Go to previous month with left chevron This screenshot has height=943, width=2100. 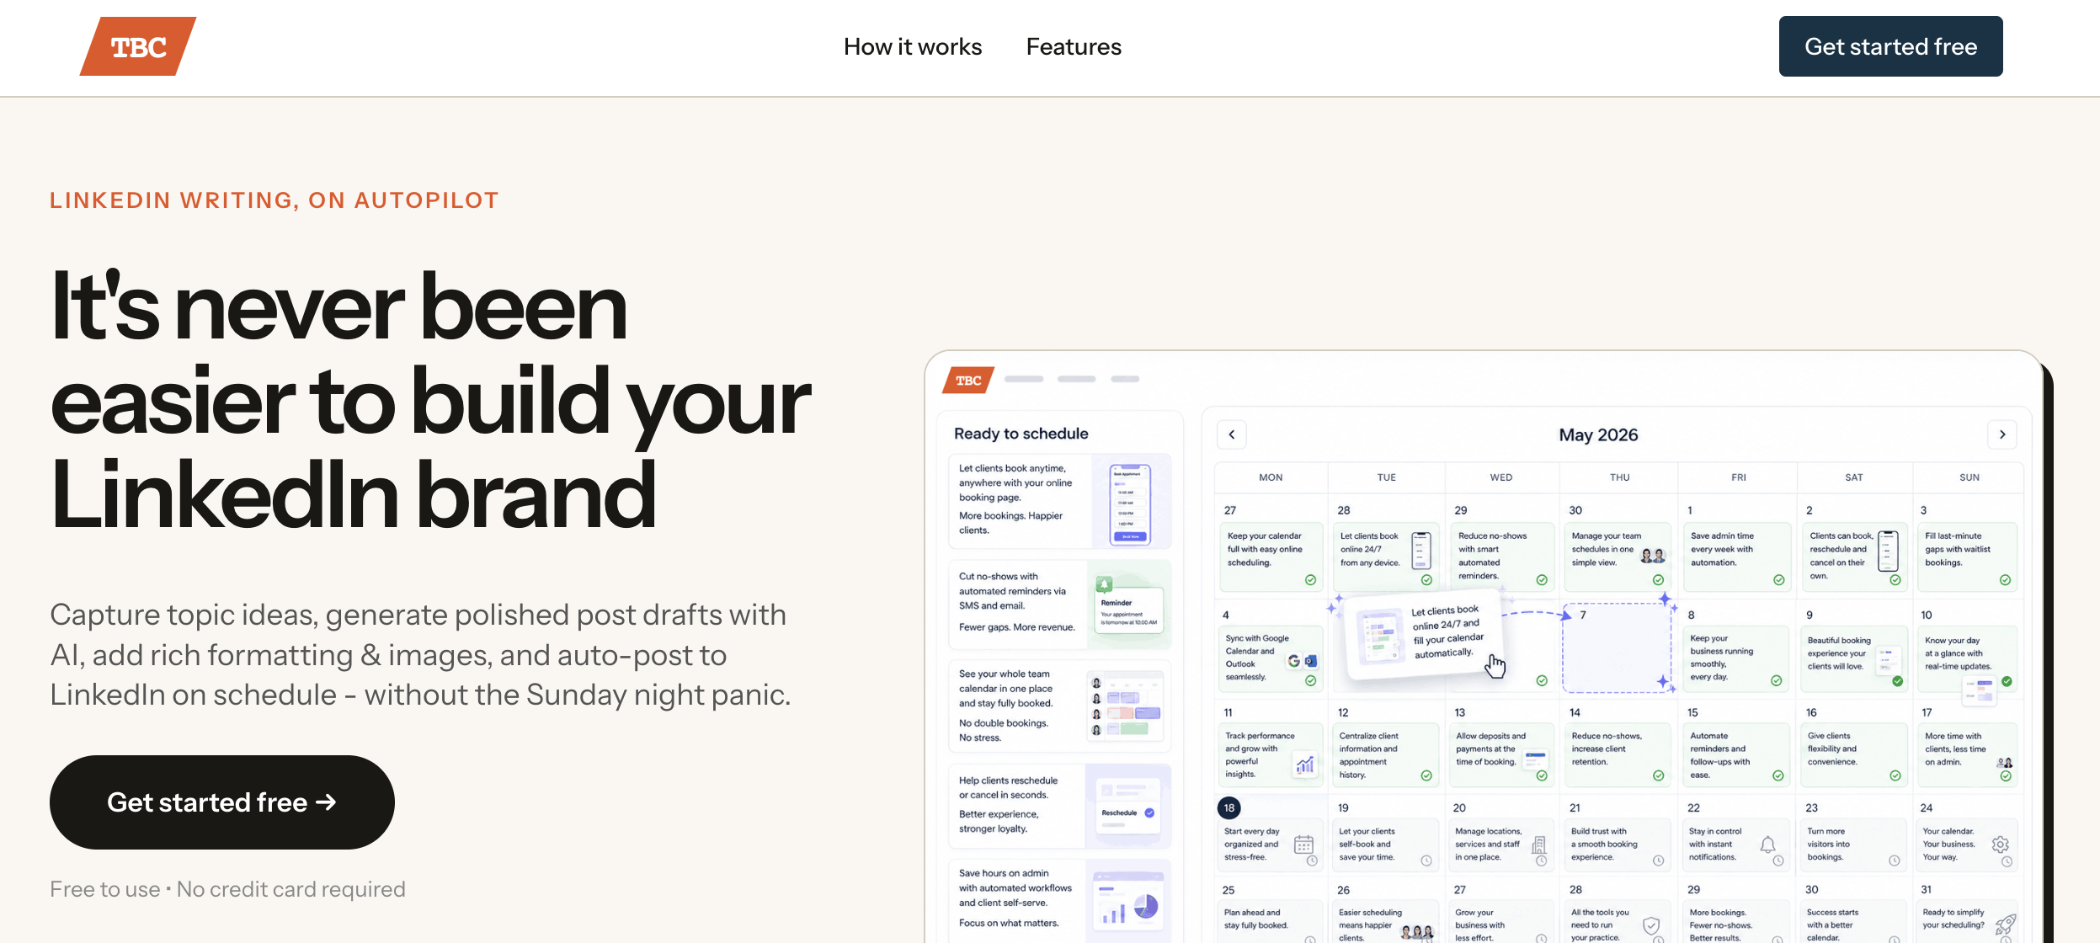[x=1232, y=434]
